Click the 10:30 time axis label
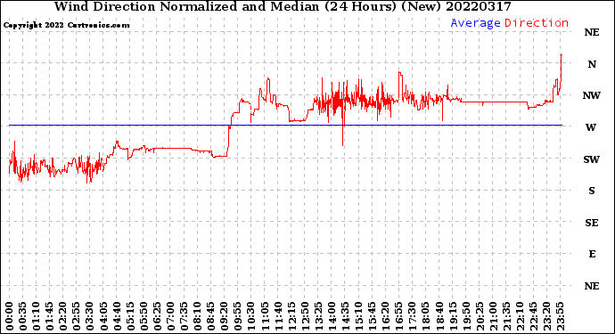 251,316
